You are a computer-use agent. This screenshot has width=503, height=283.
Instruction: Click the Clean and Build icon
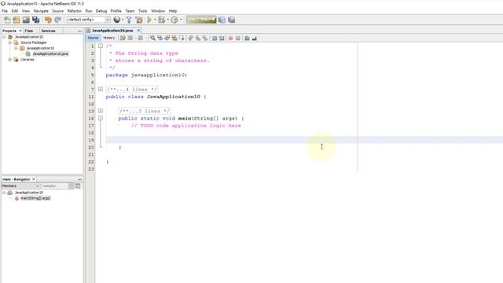pos(139,20)
